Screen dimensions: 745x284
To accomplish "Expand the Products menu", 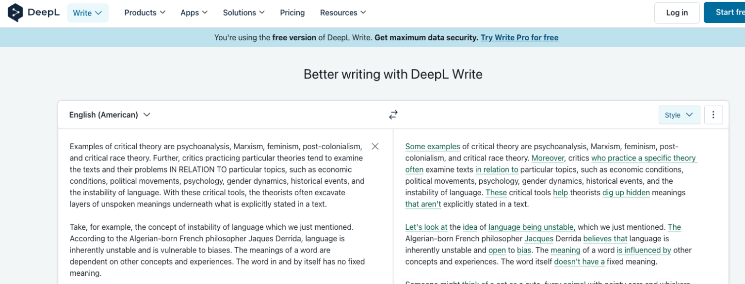I will coord(145,13).
